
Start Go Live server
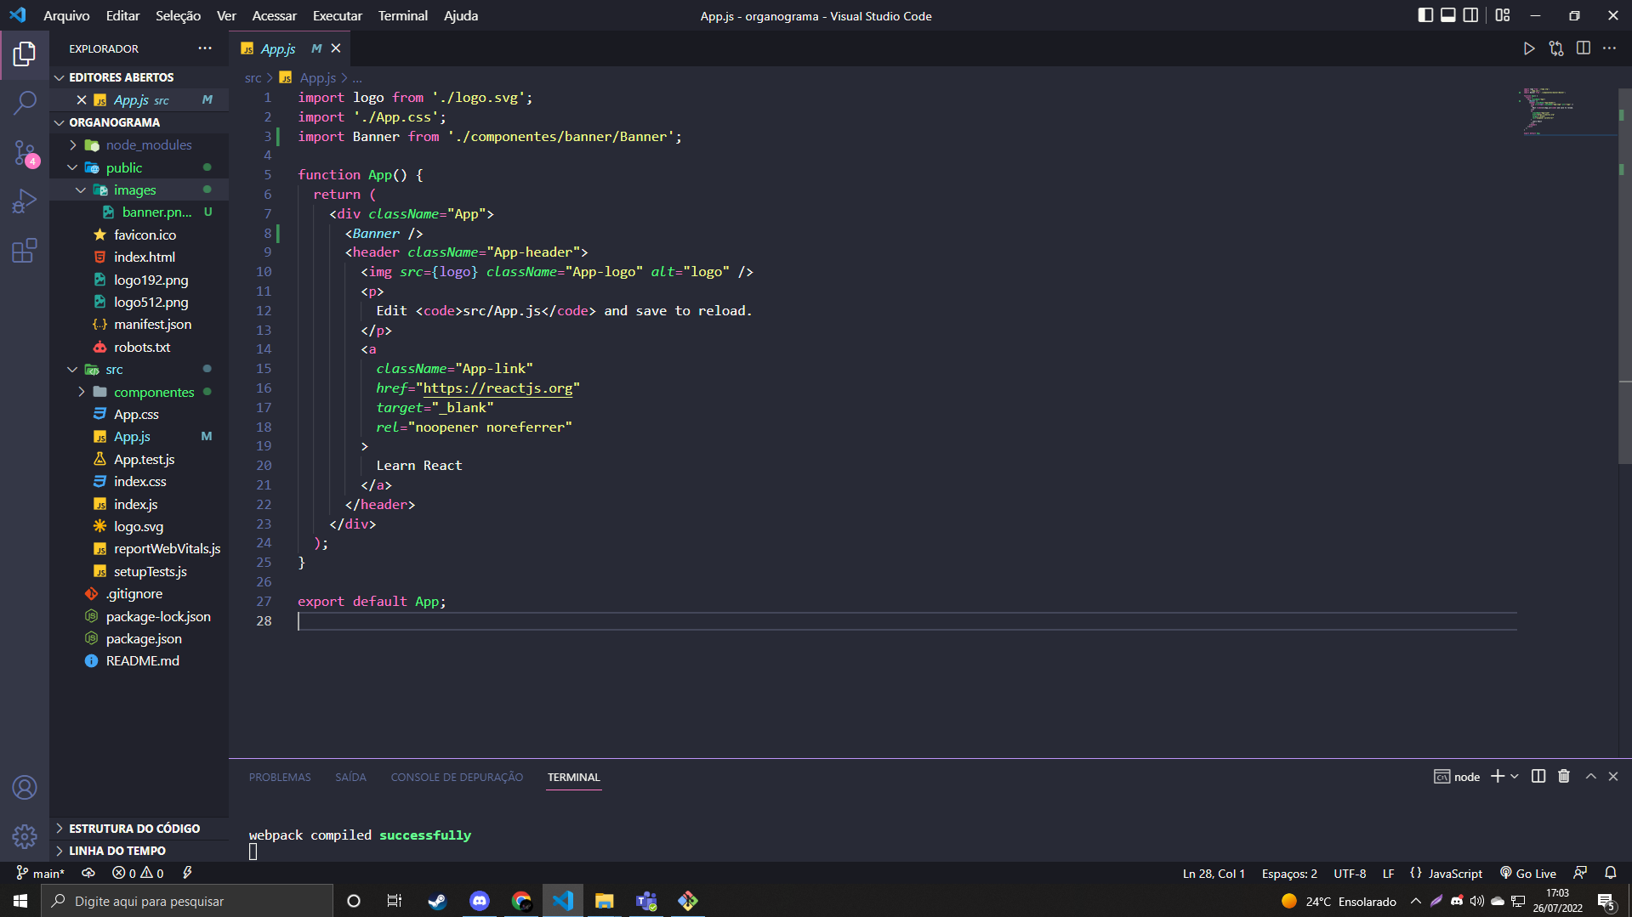(1528, 873)
